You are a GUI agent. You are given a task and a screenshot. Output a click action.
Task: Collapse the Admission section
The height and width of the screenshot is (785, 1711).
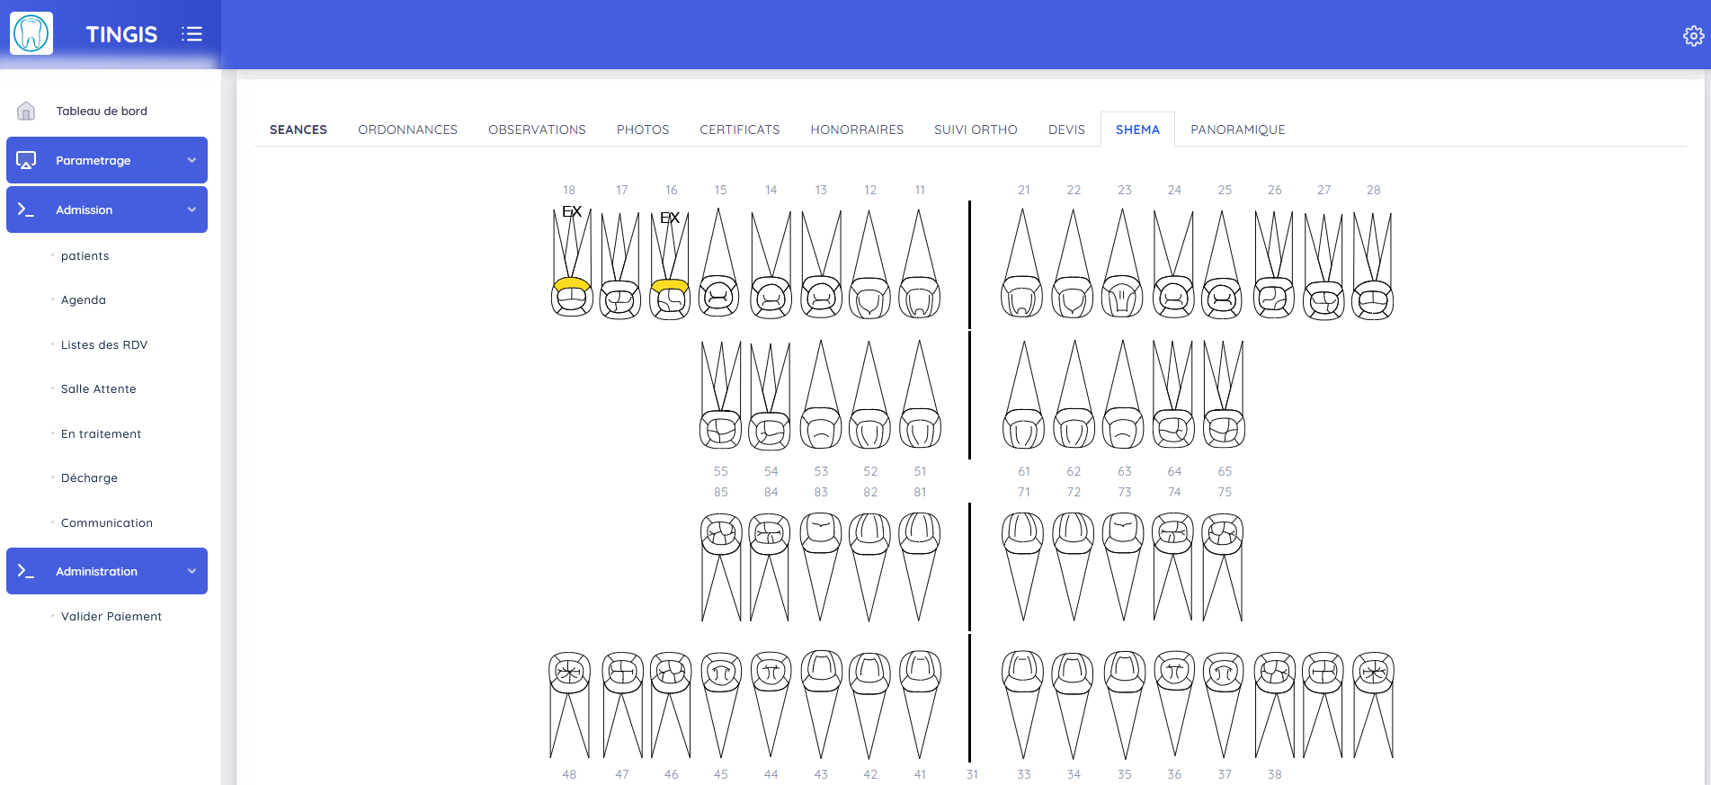click(107, 210)
